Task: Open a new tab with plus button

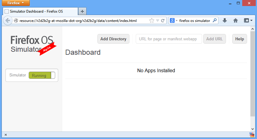Action: click(82, 11)
